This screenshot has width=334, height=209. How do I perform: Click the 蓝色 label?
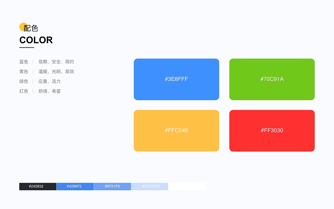pyautogui.click(x=24, y=62)
